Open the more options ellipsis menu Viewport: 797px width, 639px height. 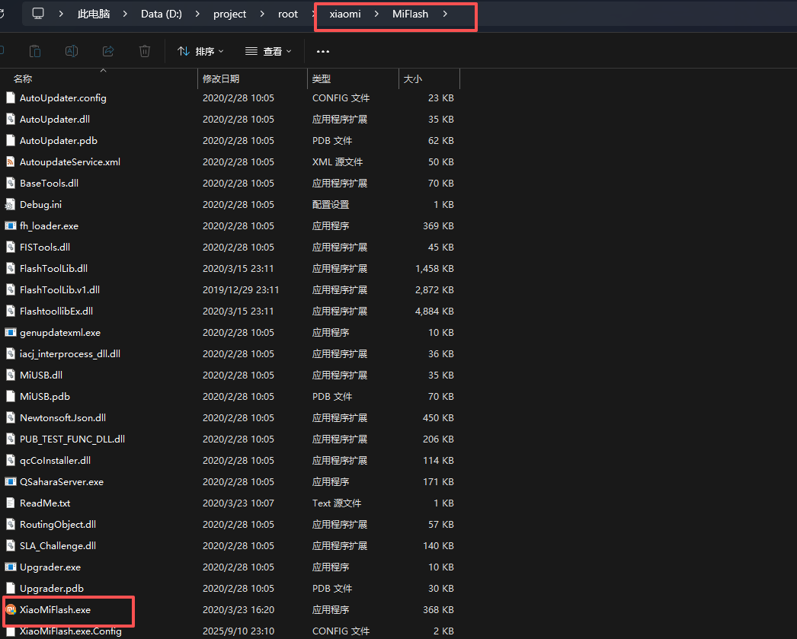tap(323, 51)
